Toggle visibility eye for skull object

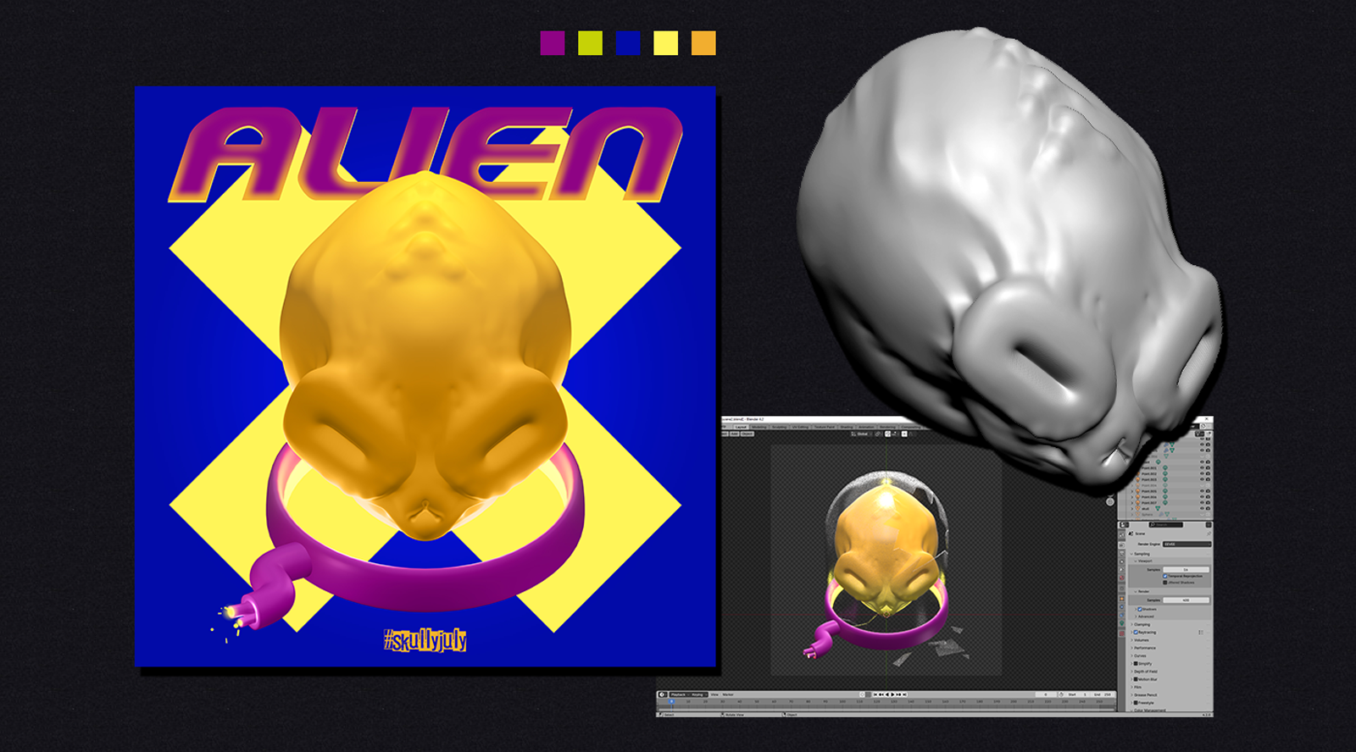pos(1202,509)
